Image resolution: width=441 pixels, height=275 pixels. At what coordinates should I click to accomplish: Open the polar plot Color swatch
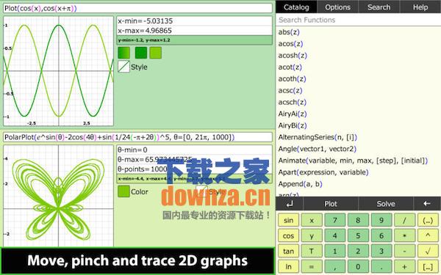123,191
